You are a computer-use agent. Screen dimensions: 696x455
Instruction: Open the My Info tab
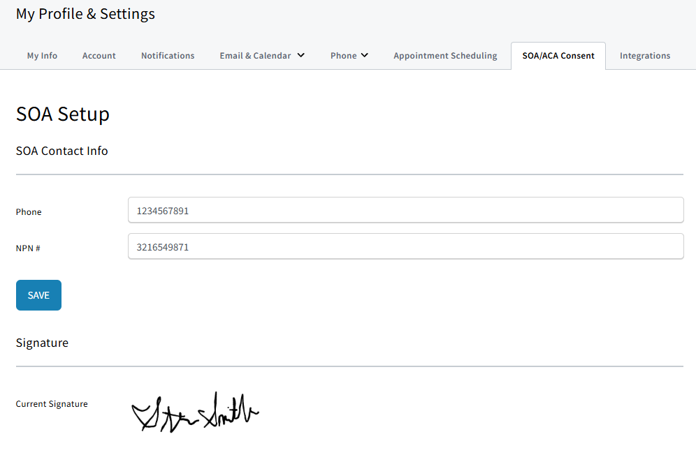[x=42, y=56]
